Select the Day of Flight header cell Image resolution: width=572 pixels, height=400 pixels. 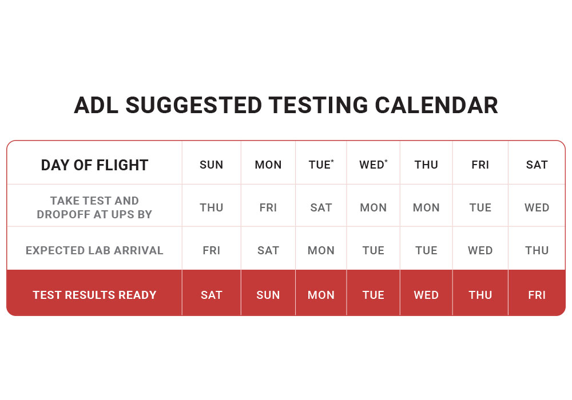click(x=94, y=165)
